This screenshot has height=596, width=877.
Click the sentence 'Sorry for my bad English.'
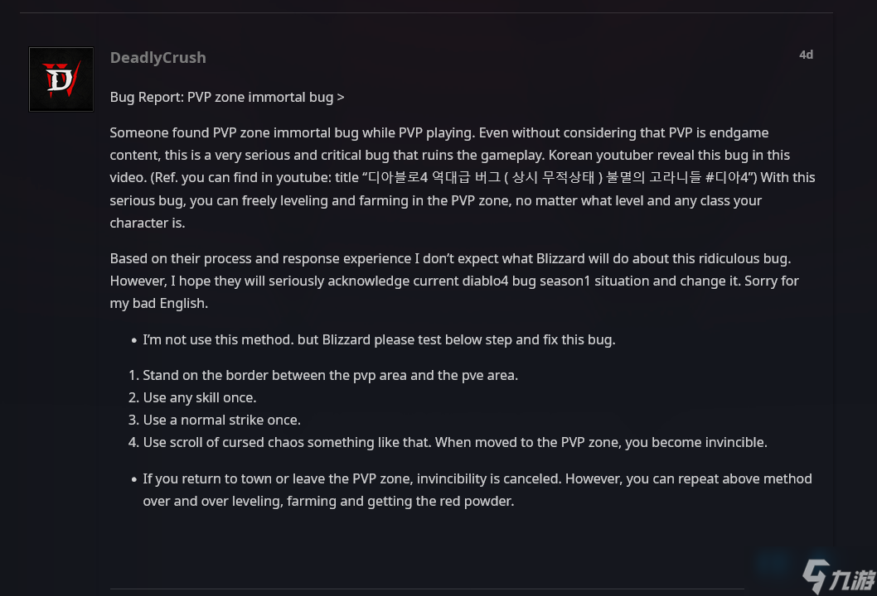[454, 292]
